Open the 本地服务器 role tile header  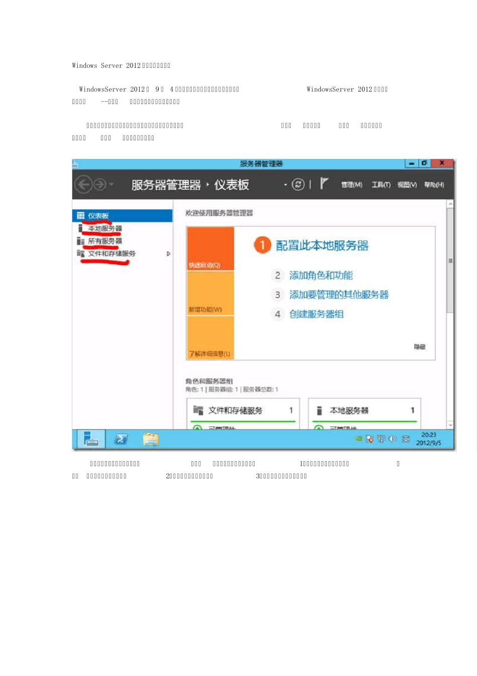[365, 410]
